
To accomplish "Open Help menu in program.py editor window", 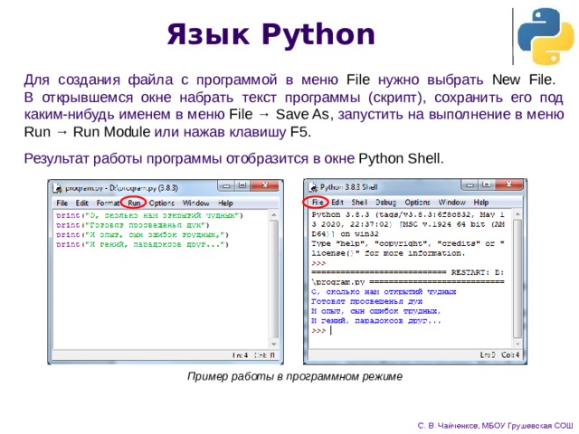I will pyautogui.click(x=225, y=203).
